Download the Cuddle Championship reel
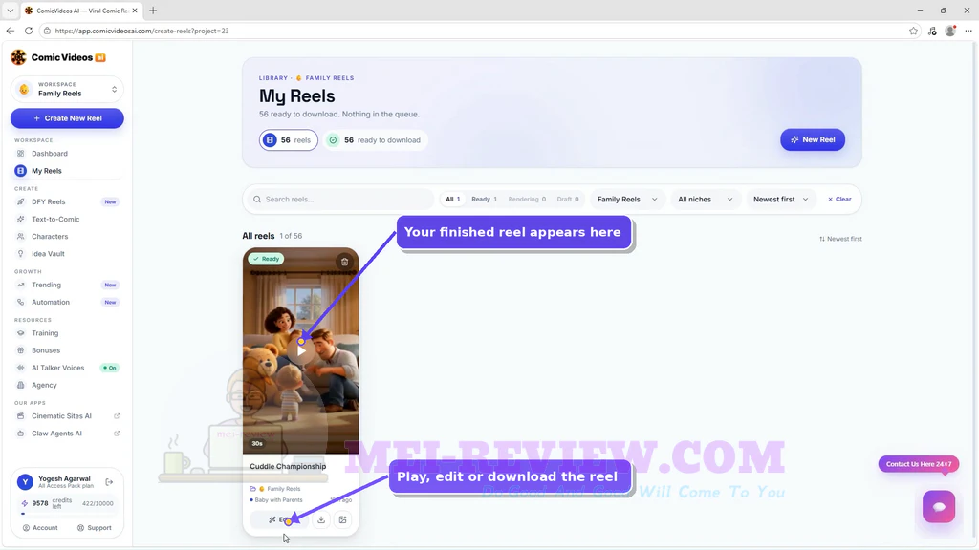 pos(321,519)
